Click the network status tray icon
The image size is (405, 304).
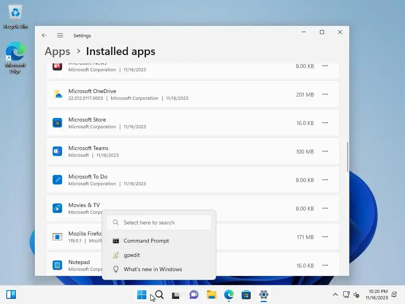point(346,294)
